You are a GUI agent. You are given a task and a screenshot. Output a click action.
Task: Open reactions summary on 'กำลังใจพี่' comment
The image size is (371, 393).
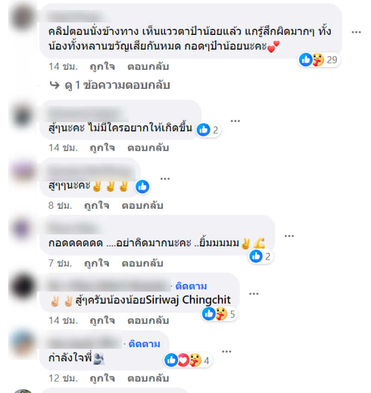pos(188,361)
